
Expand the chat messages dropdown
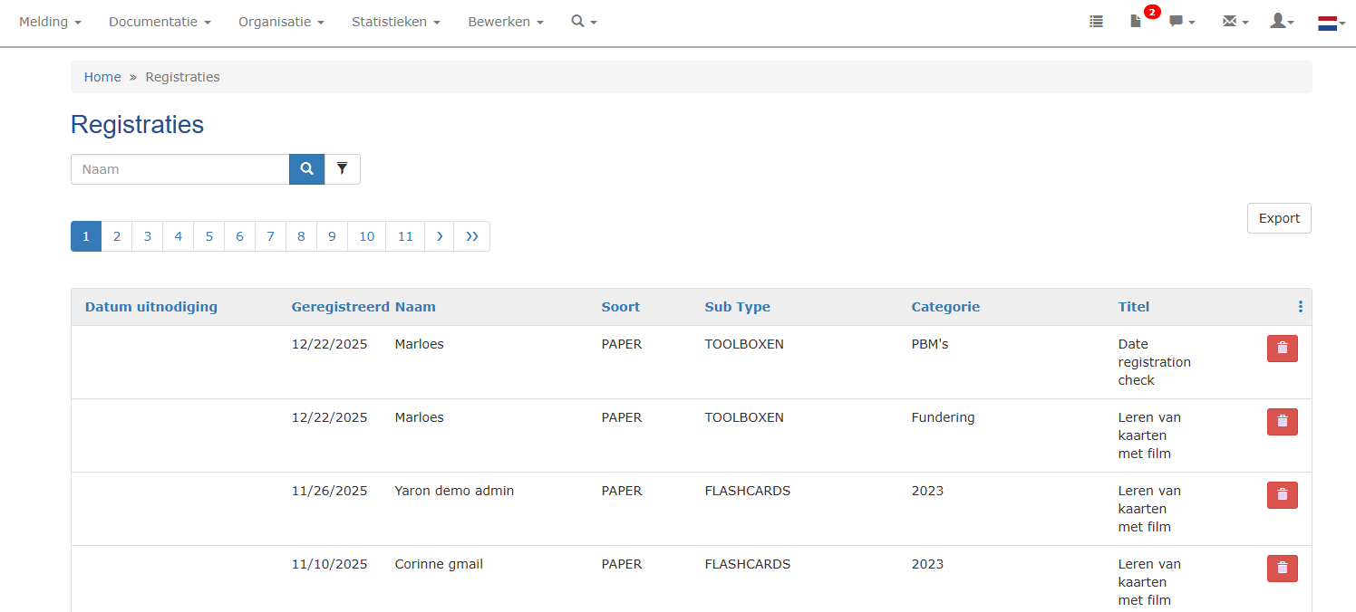pos(1181,22)
